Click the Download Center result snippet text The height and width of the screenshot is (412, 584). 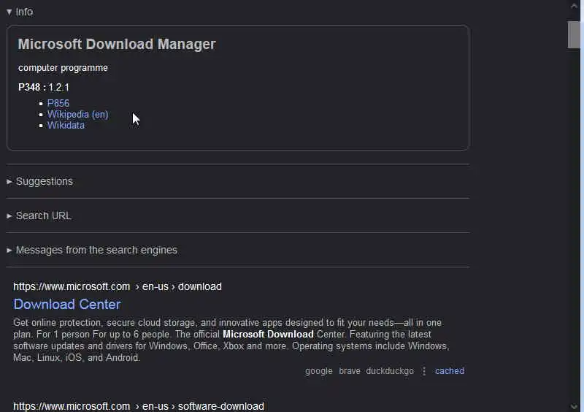coord(231,340)
